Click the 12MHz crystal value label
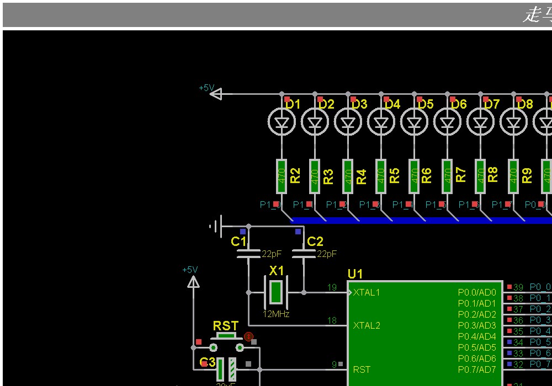The image size is (552, 386). tap(276, 314)
